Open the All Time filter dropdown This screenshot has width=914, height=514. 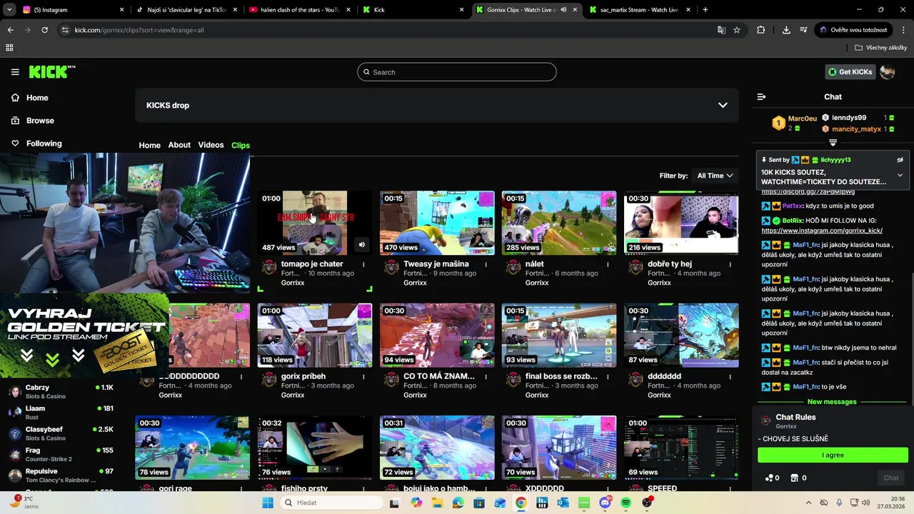(x=715, y=176)
